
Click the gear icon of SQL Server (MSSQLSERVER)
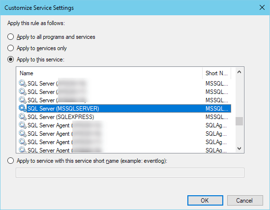(23, 108)
